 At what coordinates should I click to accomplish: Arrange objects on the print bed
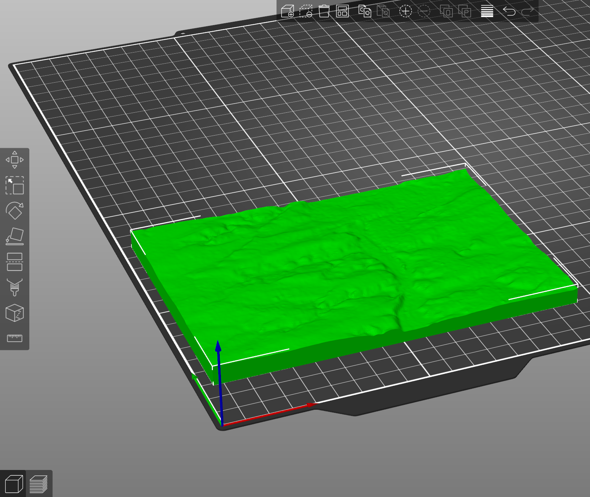(342, 11)
